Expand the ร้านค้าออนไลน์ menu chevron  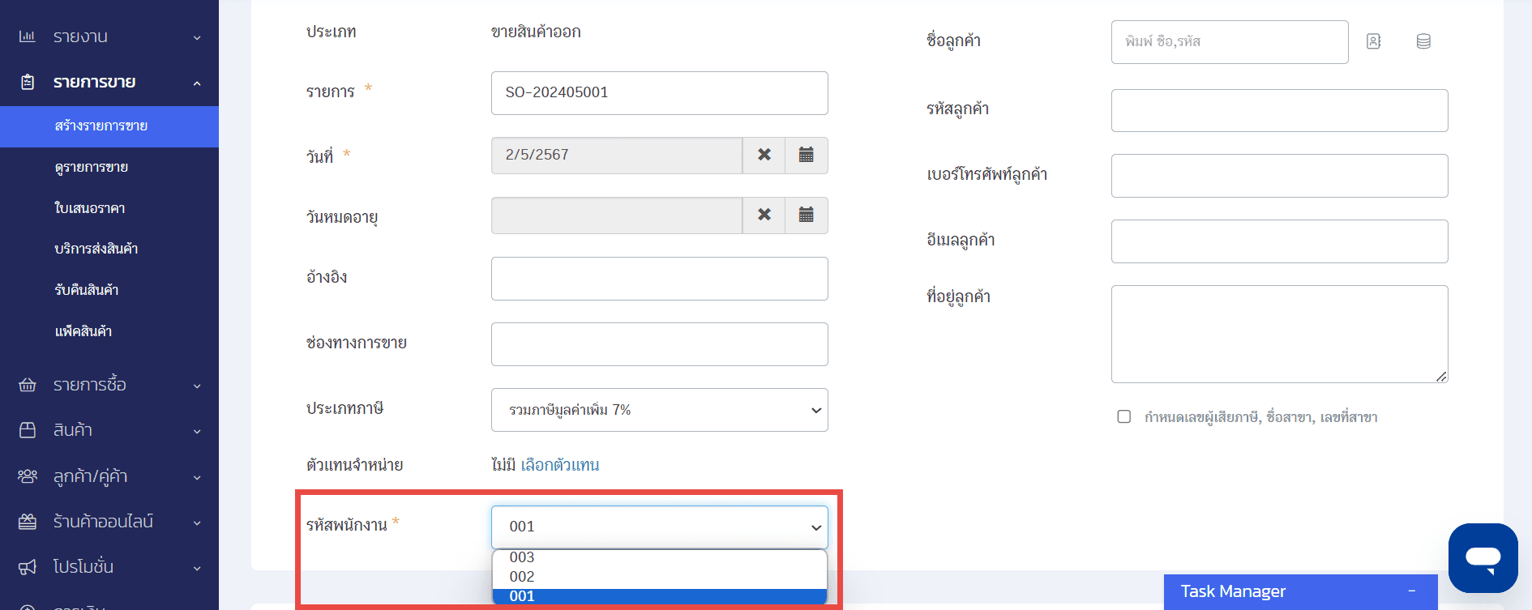[x=197, y=523]
